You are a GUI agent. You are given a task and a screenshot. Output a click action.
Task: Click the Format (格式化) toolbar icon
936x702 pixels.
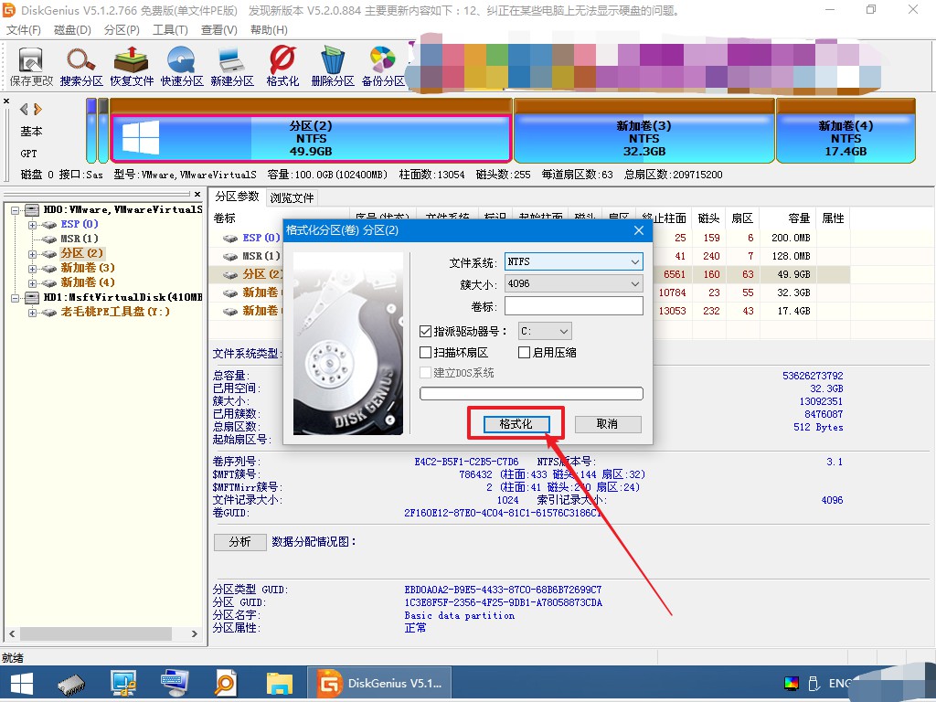pyautogui.click(x=282, y=66)
